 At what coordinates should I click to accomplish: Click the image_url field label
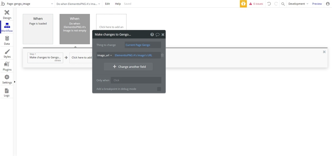click(103, 55)
